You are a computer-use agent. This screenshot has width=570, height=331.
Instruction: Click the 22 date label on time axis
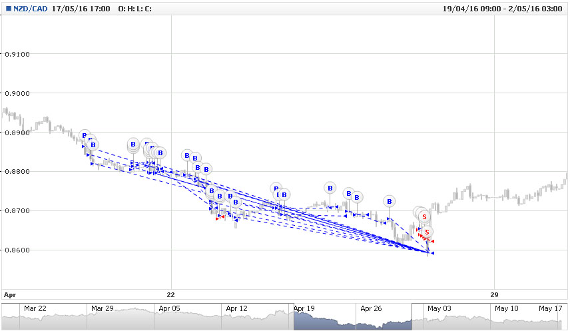tap(171, 294)
